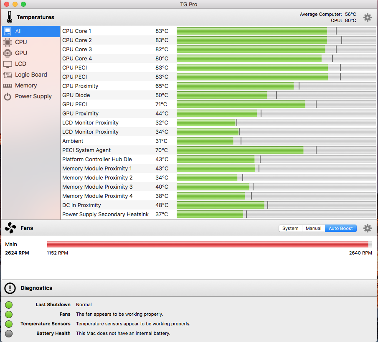
Task: Click the Main fan name label
Action: [x=11, y=245]
